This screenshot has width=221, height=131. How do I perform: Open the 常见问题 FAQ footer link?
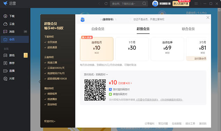pyautogui.click(x=163, y=123)
